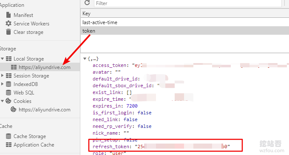
Task: Click the access_token property
Action: point(110,65)
